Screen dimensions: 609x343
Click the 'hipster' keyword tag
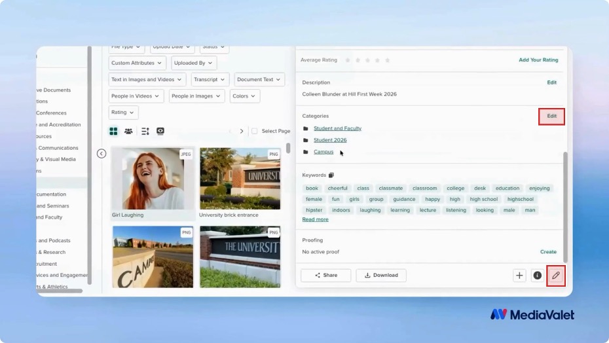[314, 210]
